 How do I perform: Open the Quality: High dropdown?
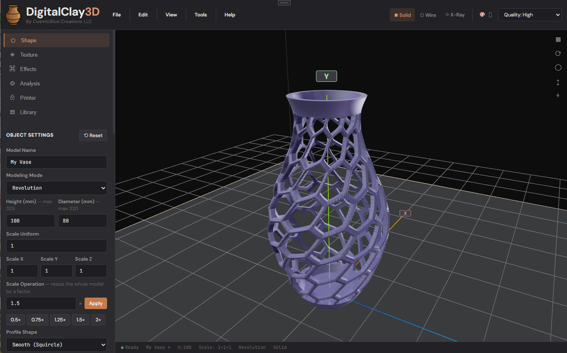530,15
